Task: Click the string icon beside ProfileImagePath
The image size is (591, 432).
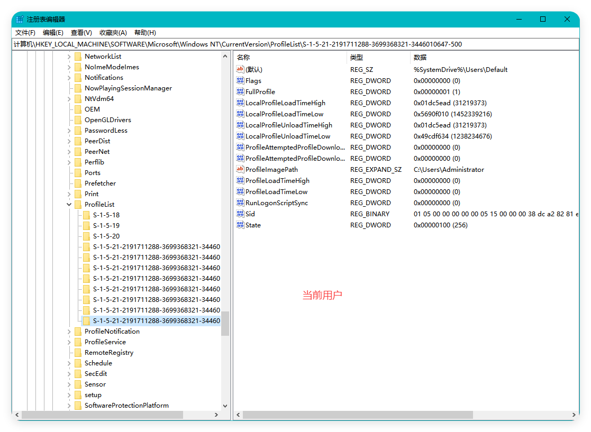Action: (x=240, y=169)
